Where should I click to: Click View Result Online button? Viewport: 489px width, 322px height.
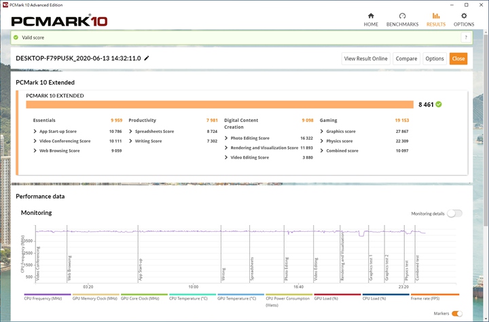coord(365,58)
